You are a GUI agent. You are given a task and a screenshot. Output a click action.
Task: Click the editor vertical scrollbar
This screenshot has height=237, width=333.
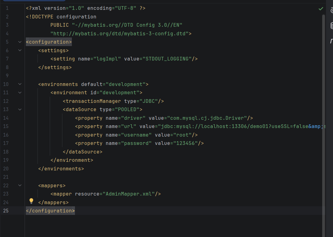[x=323, y=125]
